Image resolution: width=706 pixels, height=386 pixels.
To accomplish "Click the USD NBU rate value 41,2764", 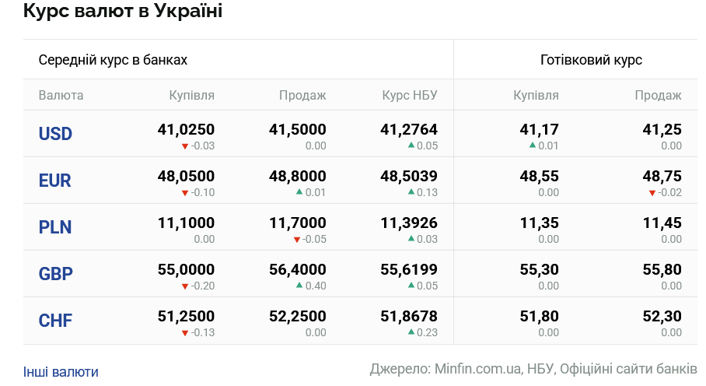I will (409, 130).
